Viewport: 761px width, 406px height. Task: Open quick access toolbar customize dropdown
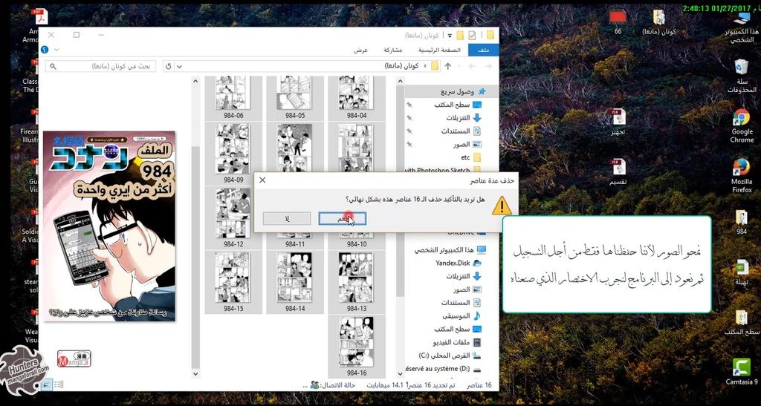coord(450,35)
